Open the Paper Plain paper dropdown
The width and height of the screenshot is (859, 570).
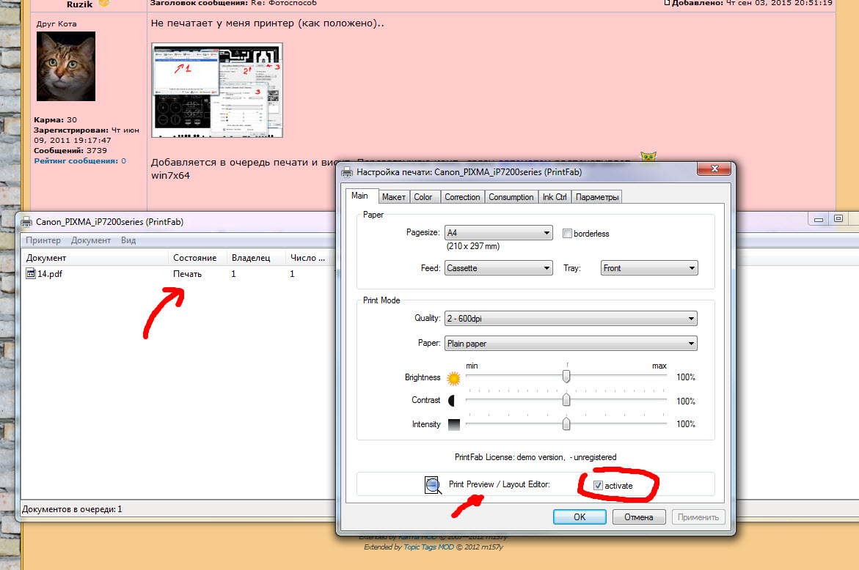(x=571, y=344)
